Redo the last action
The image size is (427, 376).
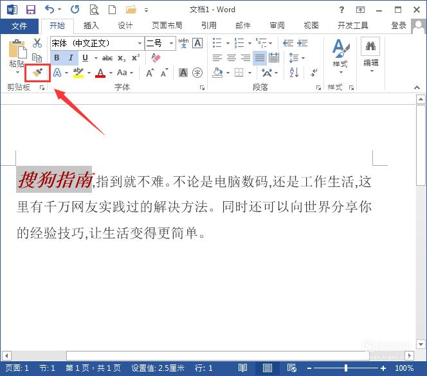75,10
